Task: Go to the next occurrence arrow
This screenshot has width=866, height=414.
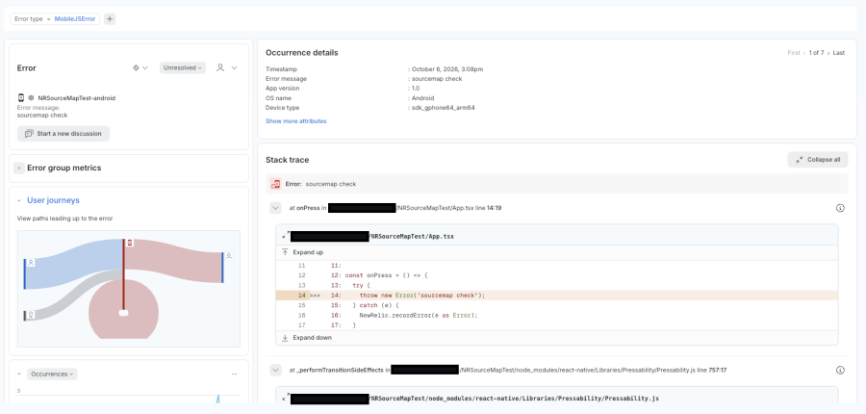Action: (828, 53)
